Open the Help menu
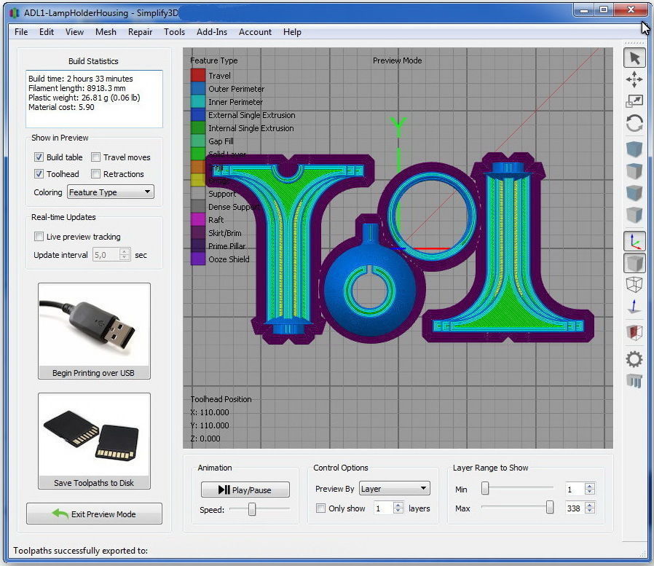654x566 pixels. (x=292, y=32)
